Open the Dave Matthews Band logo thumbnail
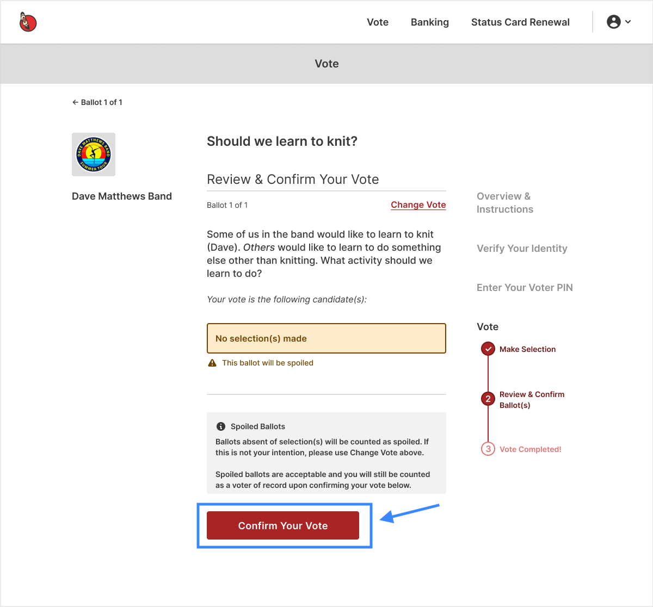Viewport: 653px width, 607px height. point(94,154)
